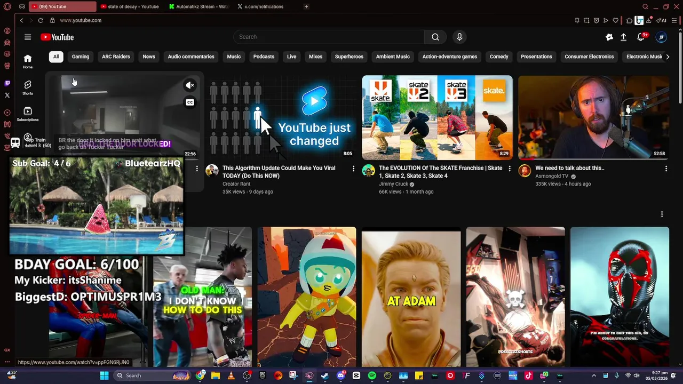The image size is (683, 384).
Task: Open Windows Start menu
Action: point(104,375)
